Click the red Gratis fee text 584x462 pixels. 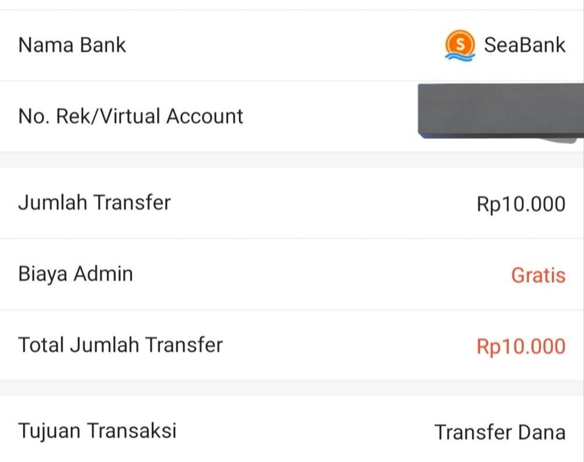[x=538, y=275]
